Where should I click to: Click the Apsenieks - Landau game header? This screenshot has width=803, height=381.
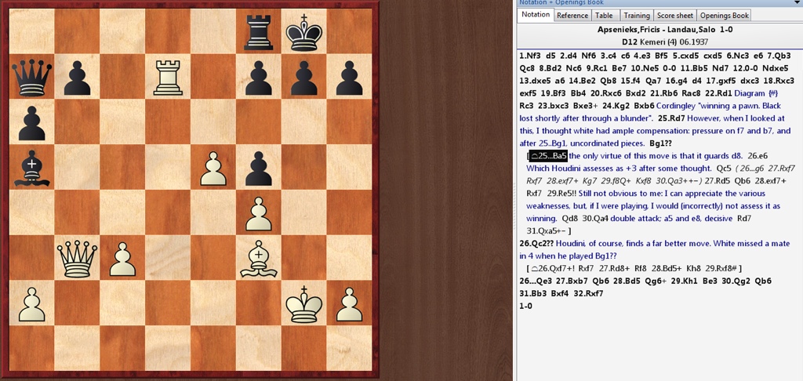pyautogui.click(x=659, y=29)
